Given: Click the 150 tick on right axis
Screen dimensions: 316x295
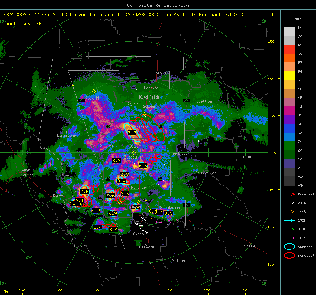Looking at the screenshot, I should pos(271,41).
